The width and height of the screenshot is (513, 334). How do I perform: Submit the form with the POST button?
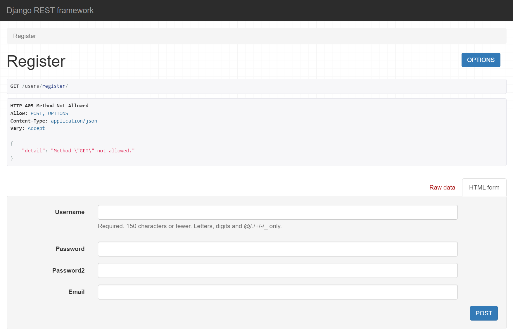(x=484, y=313)
